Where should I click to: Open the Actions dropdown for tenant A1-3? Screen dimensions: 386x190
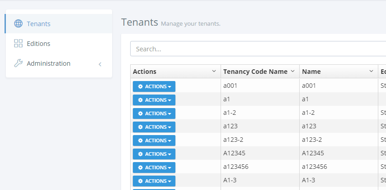154,181
